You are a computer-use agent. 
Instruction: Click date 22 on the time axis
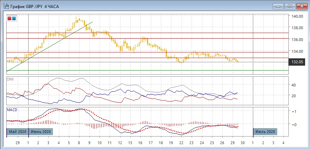pos(181,142)
